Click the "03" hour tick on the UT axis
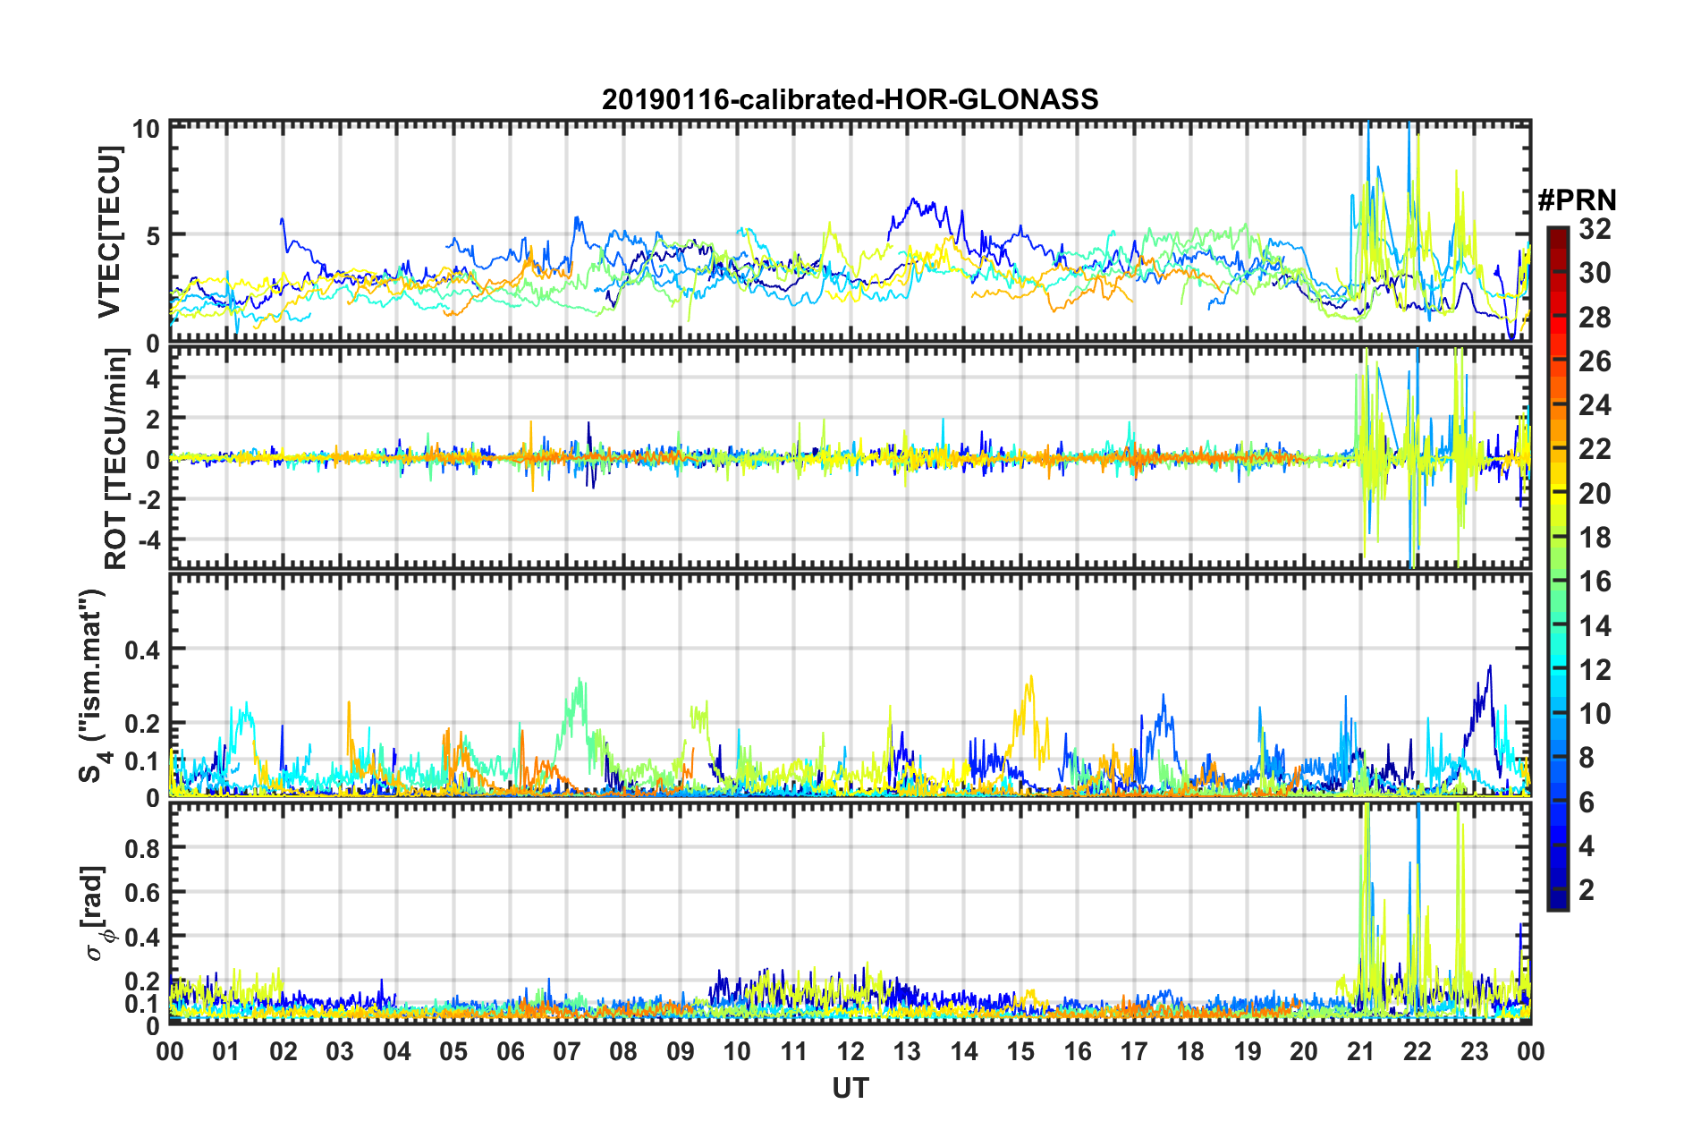The width and height of the screenshot is (1701, 1138). tap(340, 1050)
